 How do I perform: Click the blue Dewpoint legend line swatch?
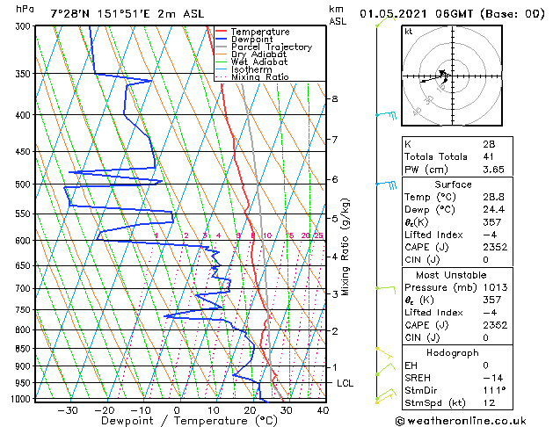coord(222,40)
